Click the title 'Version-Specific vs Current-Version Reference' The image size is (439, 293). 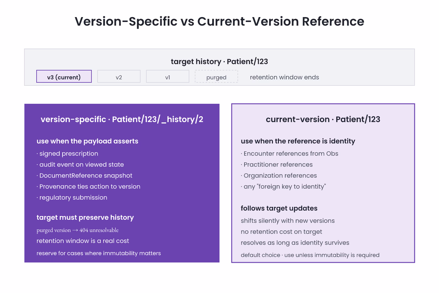(x=220, y=21)
